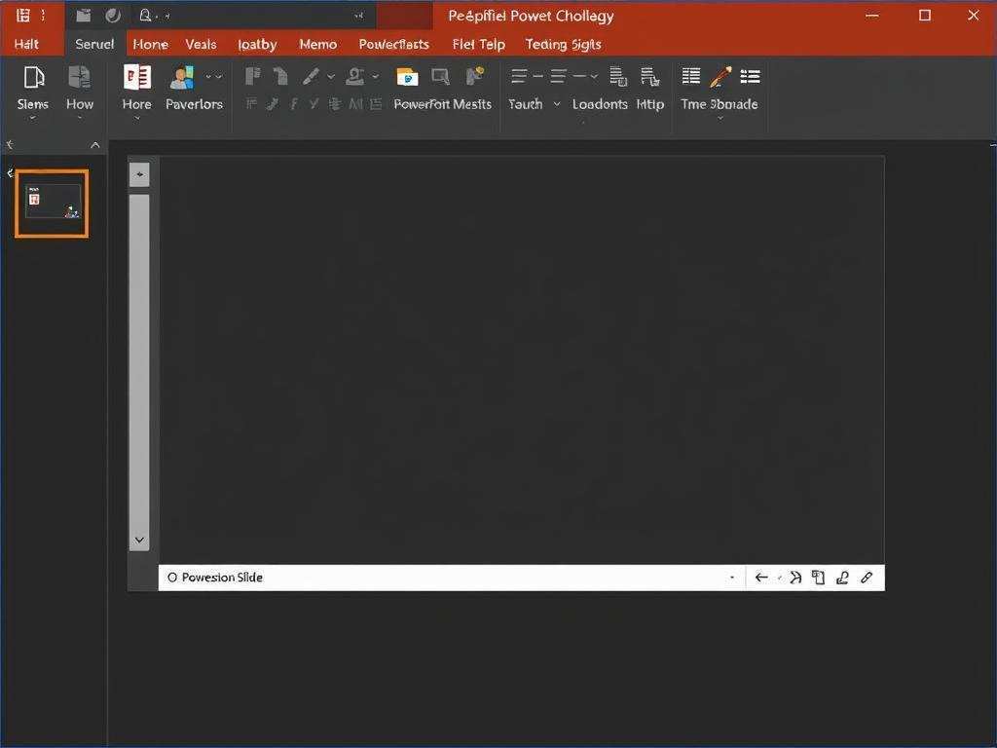Switch to the Veals ribbon tab
Viewport: 997px width, 748px height.
201,44
